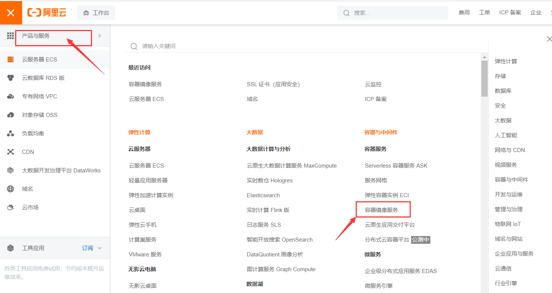Open 企业级分布式应用服务 EDAS link
The height and width of the screenshot is (293, 552).
click(x=401, y=271)
